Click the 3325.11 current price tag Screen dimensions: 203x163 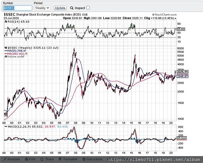[182, 72]
